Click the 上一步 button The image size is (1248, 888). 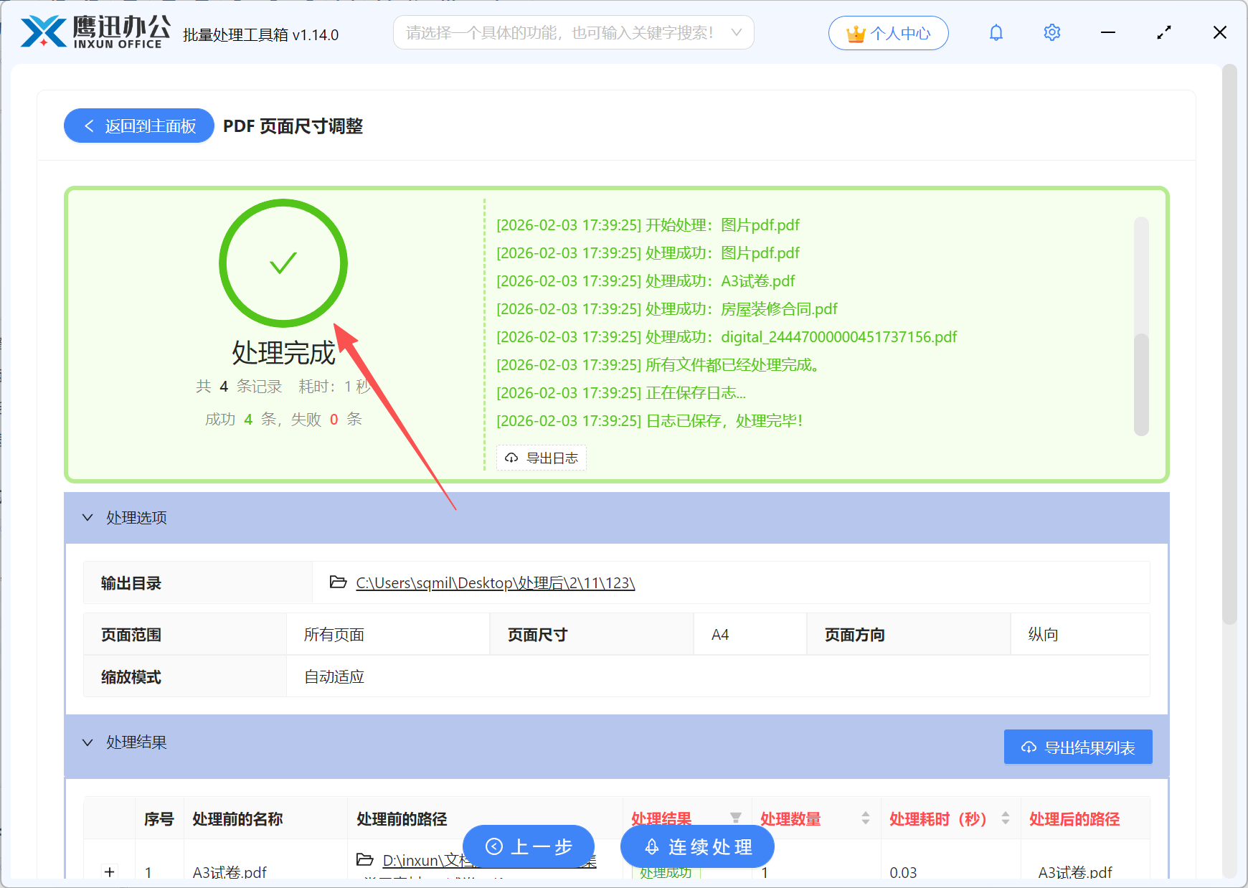(529, 846)
